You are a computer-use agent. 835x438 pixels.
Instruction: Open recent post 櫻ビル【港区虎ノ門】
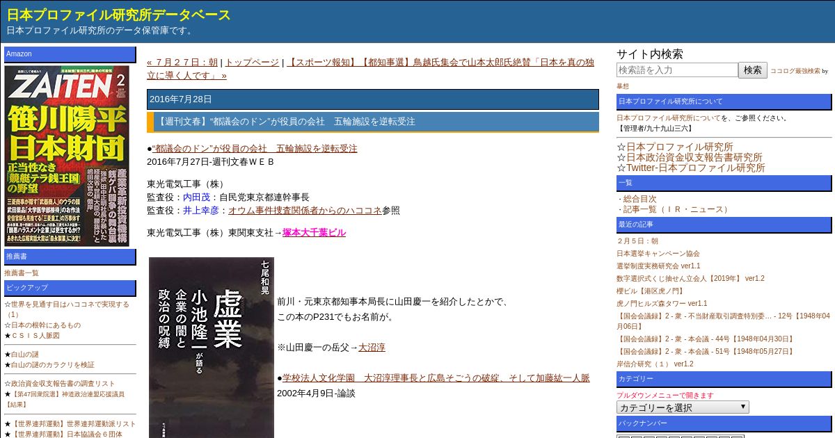pyautogui.click(x=651, y=291)
